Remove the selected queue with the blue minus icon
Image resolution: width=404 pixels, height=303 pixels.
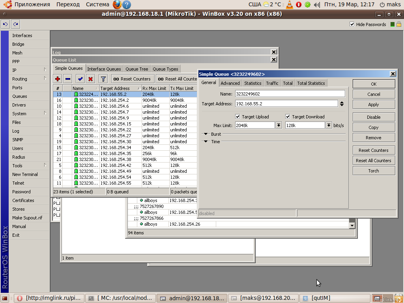(68, 79)
